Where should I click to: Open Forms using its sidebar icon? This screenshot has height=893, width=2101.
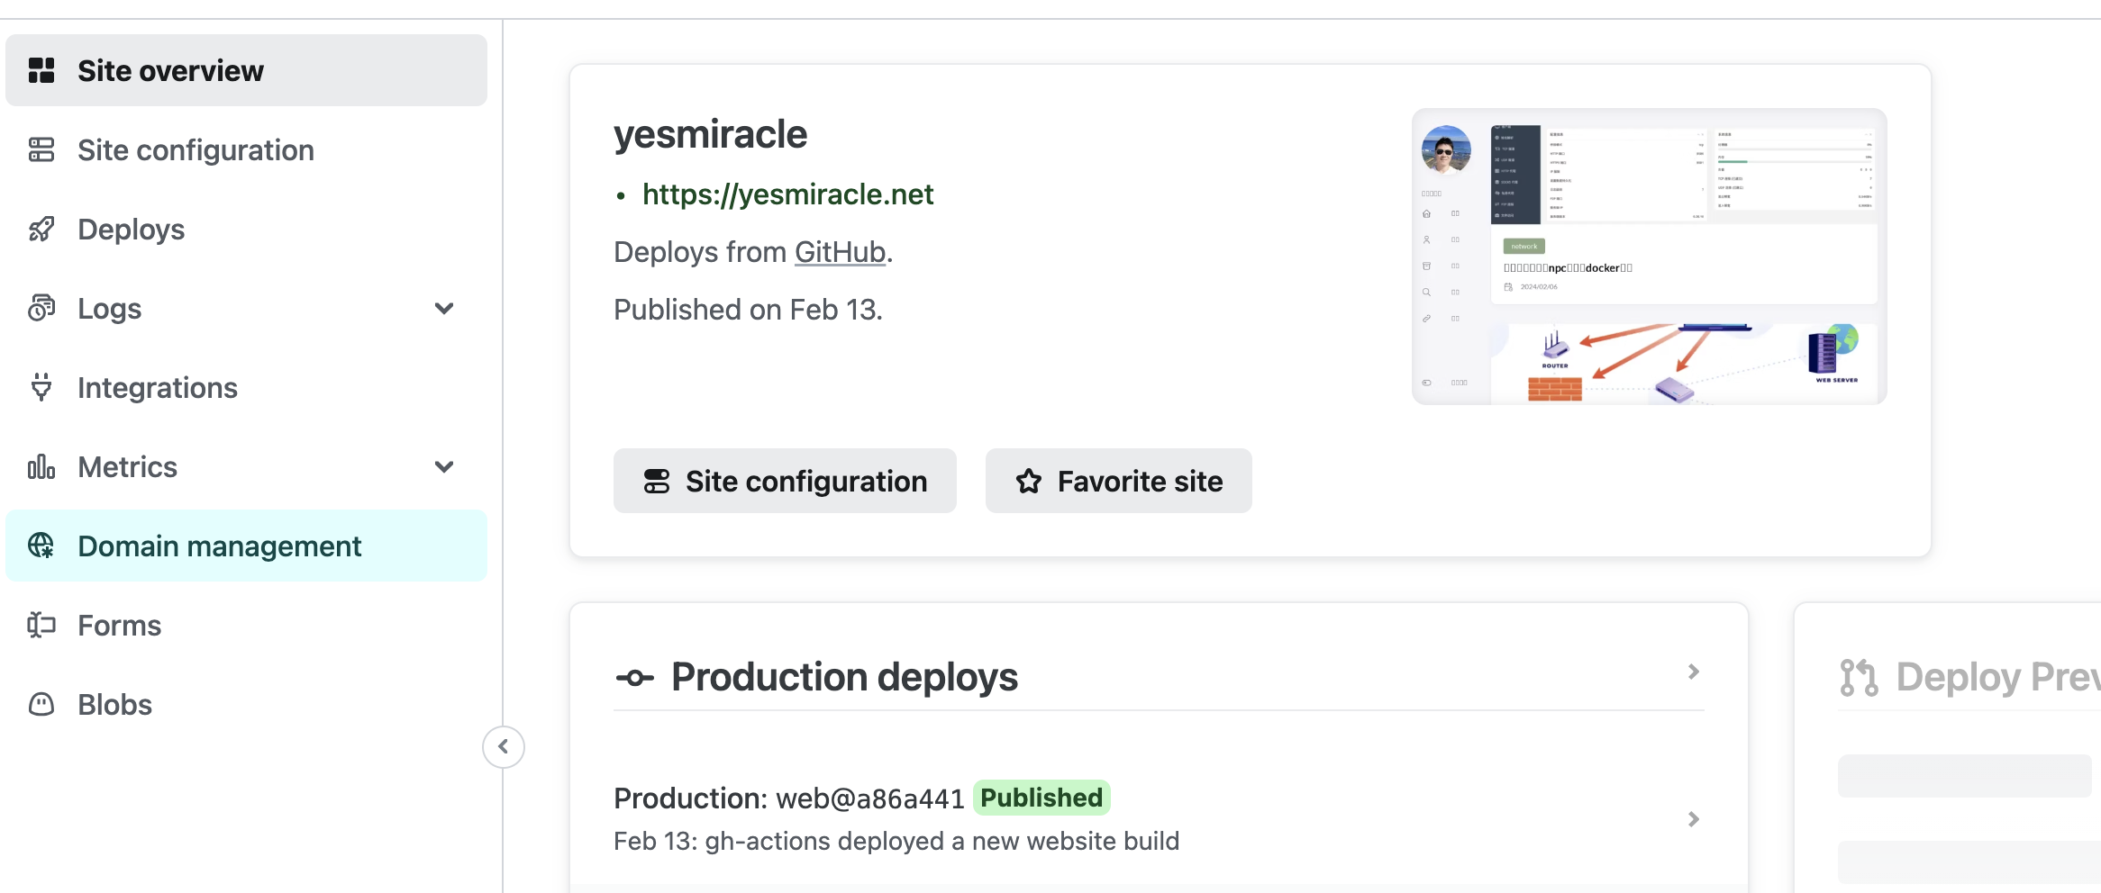point(41,625)
